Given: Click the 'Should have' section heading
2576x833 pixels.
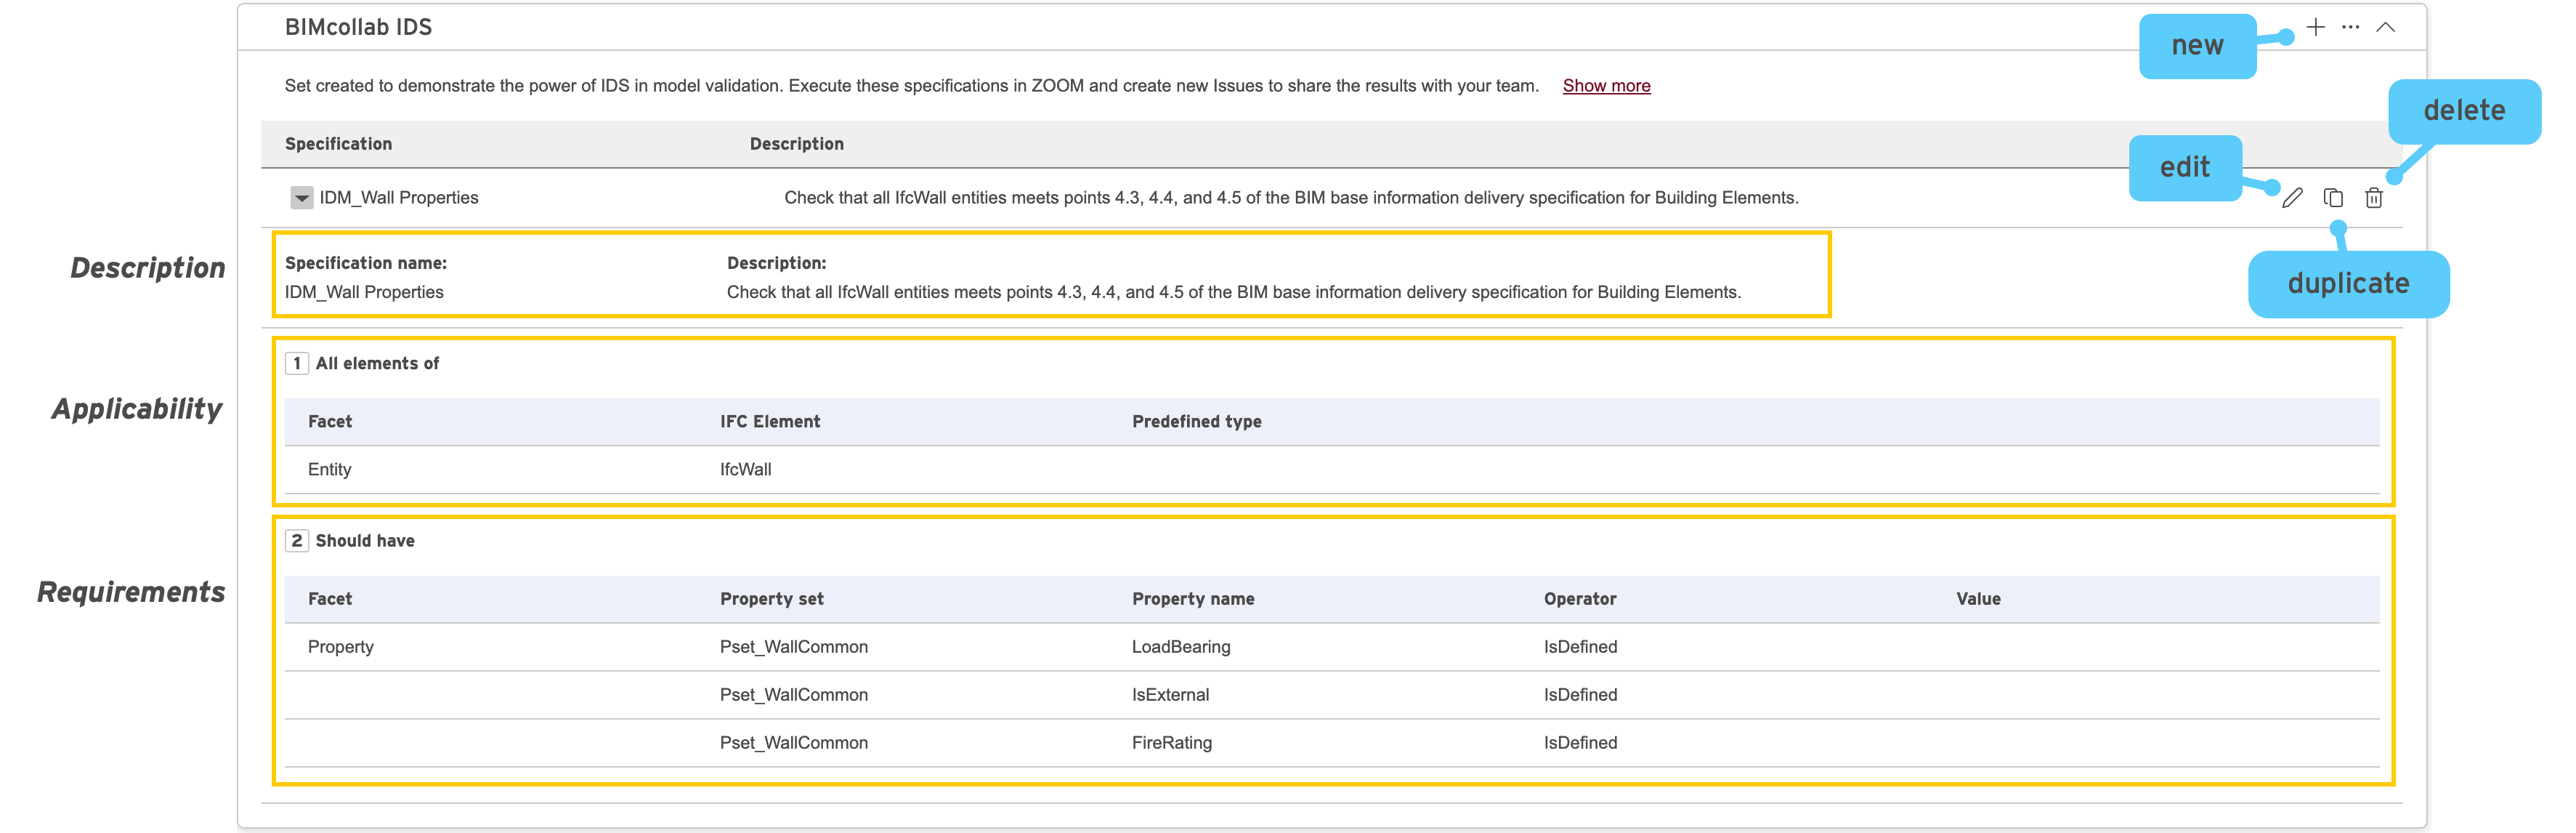Looking at the screenshot, I should (x=365, y=541).
